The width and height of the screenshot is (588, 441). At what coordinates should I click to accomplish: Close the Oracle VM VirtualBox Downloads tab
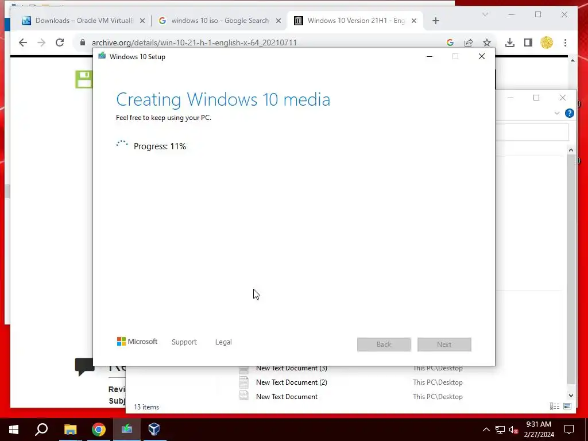click(142, 21)
